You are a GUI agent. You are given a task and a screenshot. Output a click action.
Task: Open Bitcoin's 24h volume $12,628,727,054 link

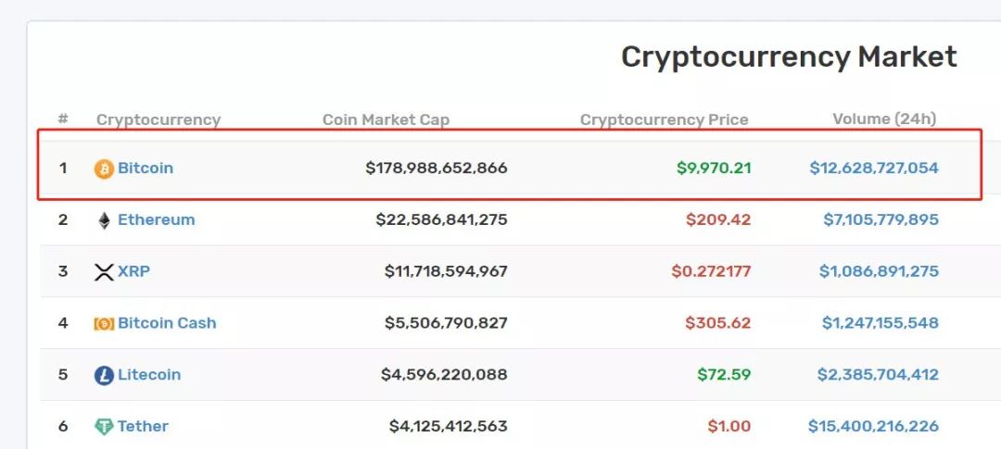point(874,168)
